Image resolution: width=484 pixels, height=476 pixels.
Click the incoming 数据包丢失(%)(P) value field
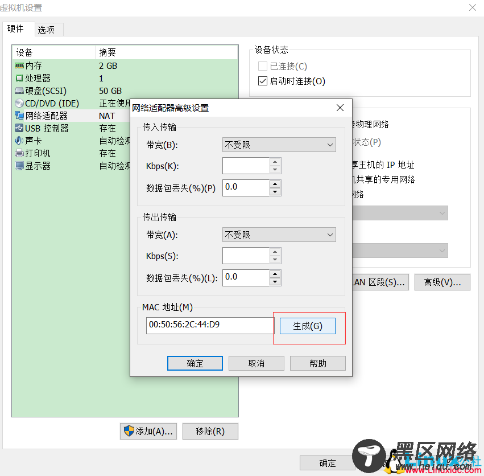(246, 188)
